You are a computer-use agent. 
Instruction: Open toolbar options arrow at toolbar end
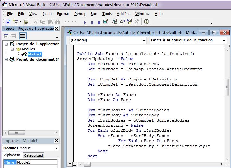(x=211, y=23)
